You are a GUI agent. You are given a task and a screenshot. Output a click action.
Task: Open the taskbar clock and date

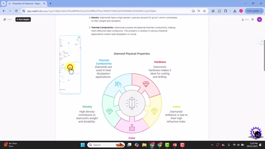coord(252,145)
